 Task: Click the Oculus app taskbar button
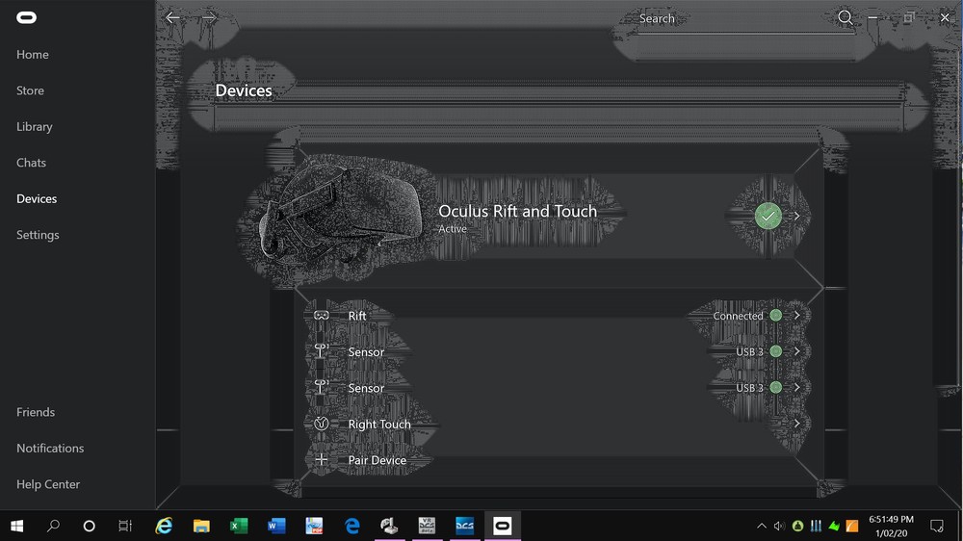point(503,526)
